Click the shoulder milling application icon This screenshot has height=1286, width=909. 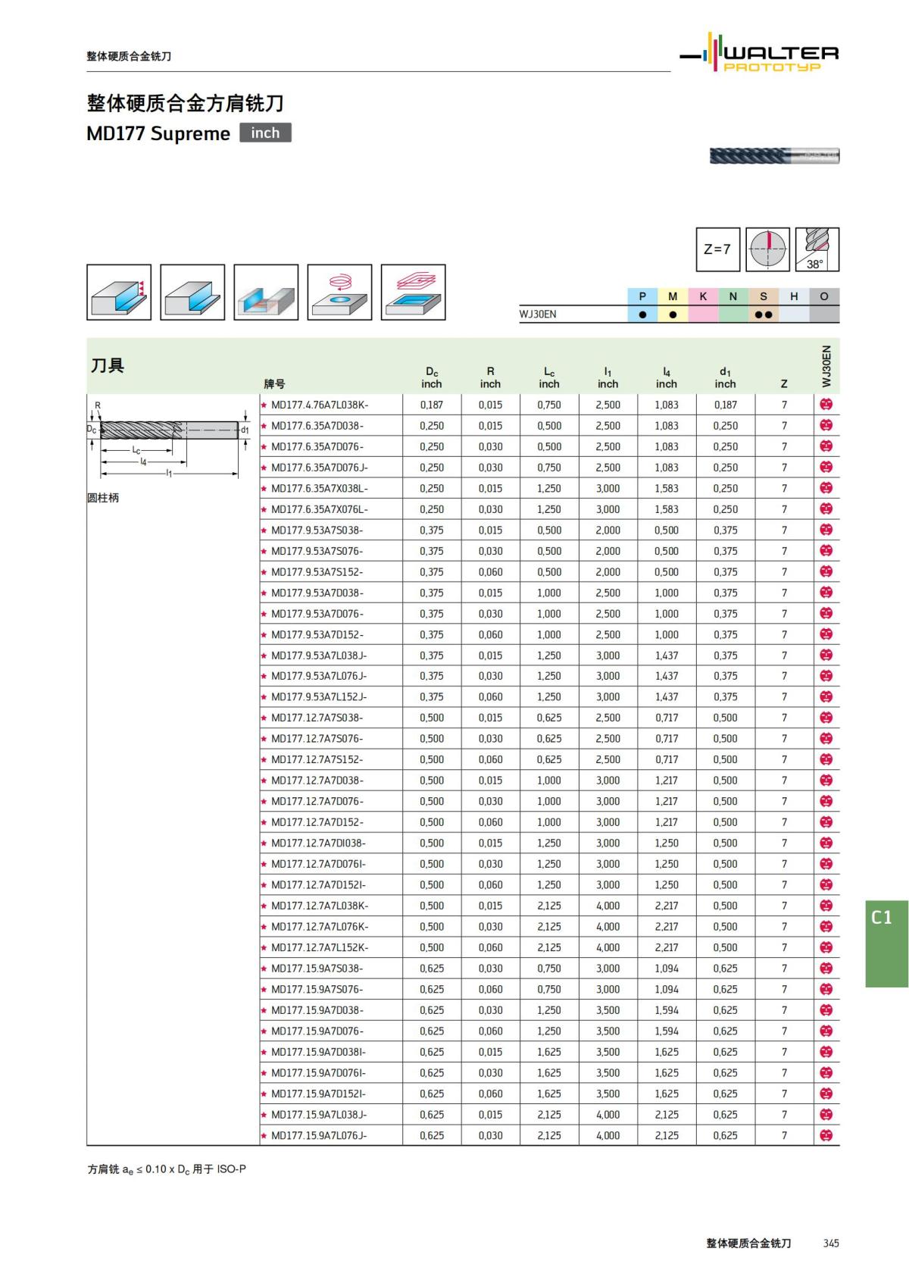[x=119, y=293]
